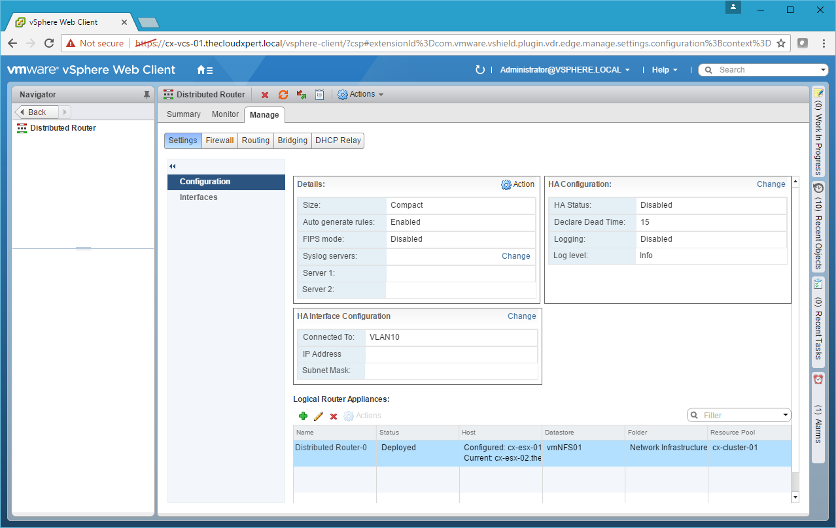
Task: Go to vSphere home via house icon
Action: 204,70
